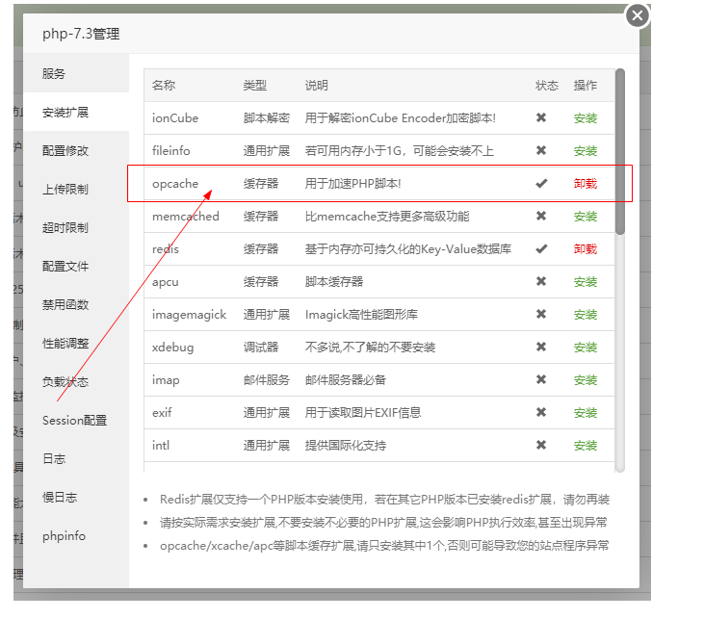Click the apcu not-installed X icon
This screenshot has height=619, width=704.
(x=541, y=282)
